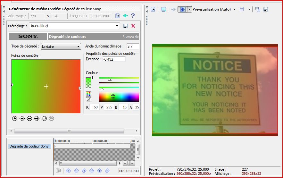Open the Préréglage preset dropdown
Screen dimensions: 283x178
click(x=117, y=26)
